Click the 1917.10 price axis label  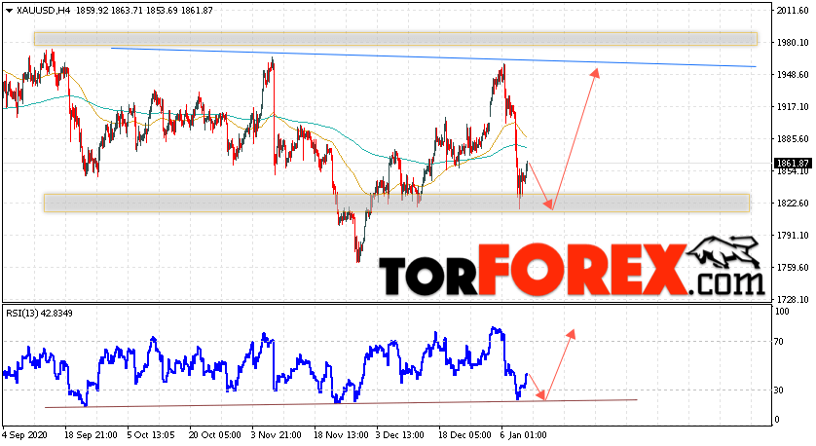click(793, 107)
